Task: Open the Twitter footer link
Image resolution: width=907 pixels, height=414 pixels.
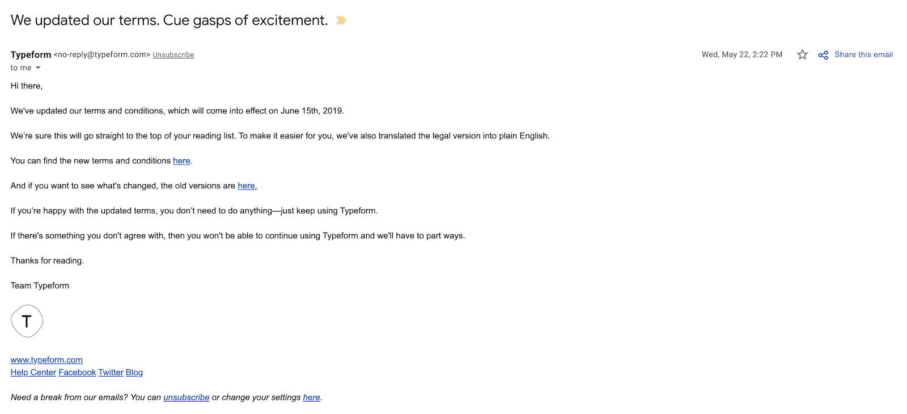Action: pos(111,373)
